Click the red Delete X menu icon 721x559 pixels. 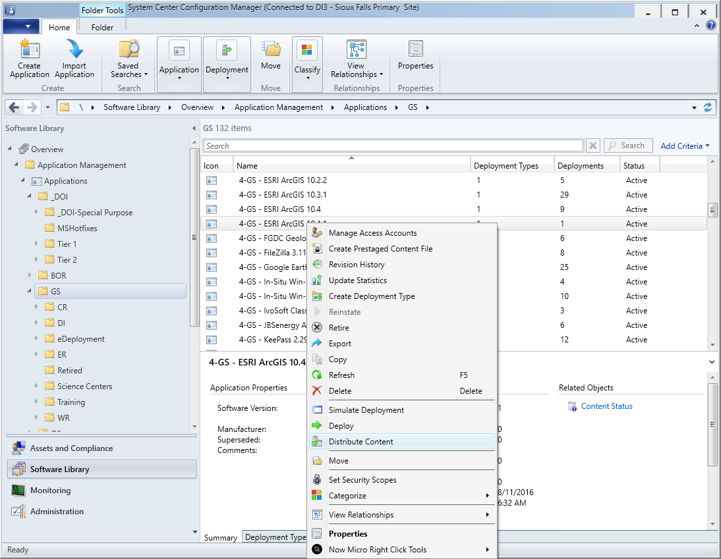pos(317,391)
